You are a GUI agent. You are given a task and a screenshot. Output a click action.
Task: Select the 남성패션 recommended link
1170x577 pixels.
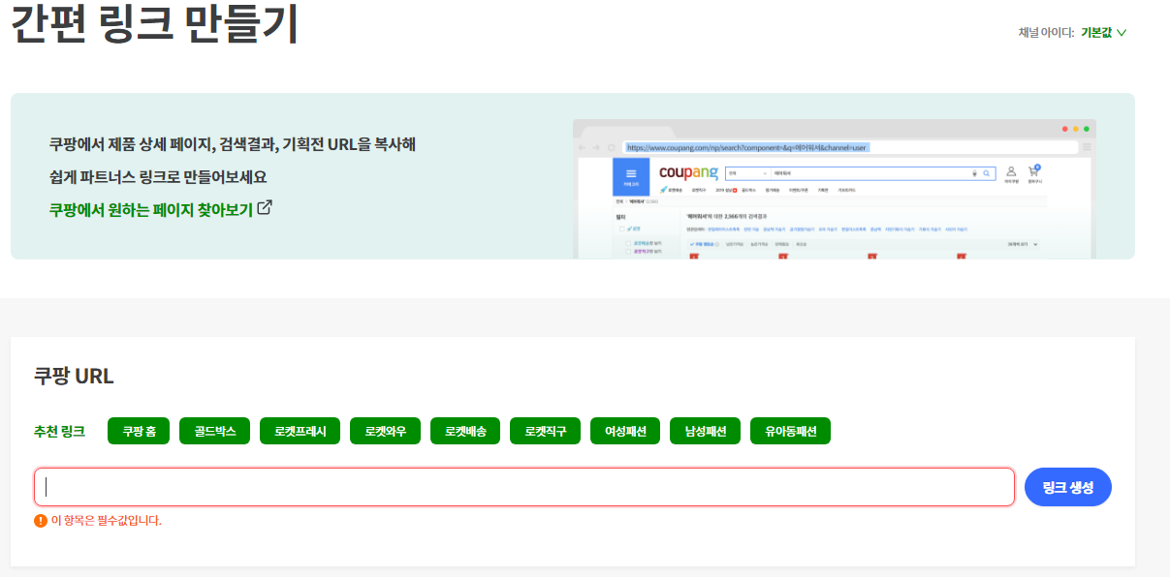coord(706,431)
